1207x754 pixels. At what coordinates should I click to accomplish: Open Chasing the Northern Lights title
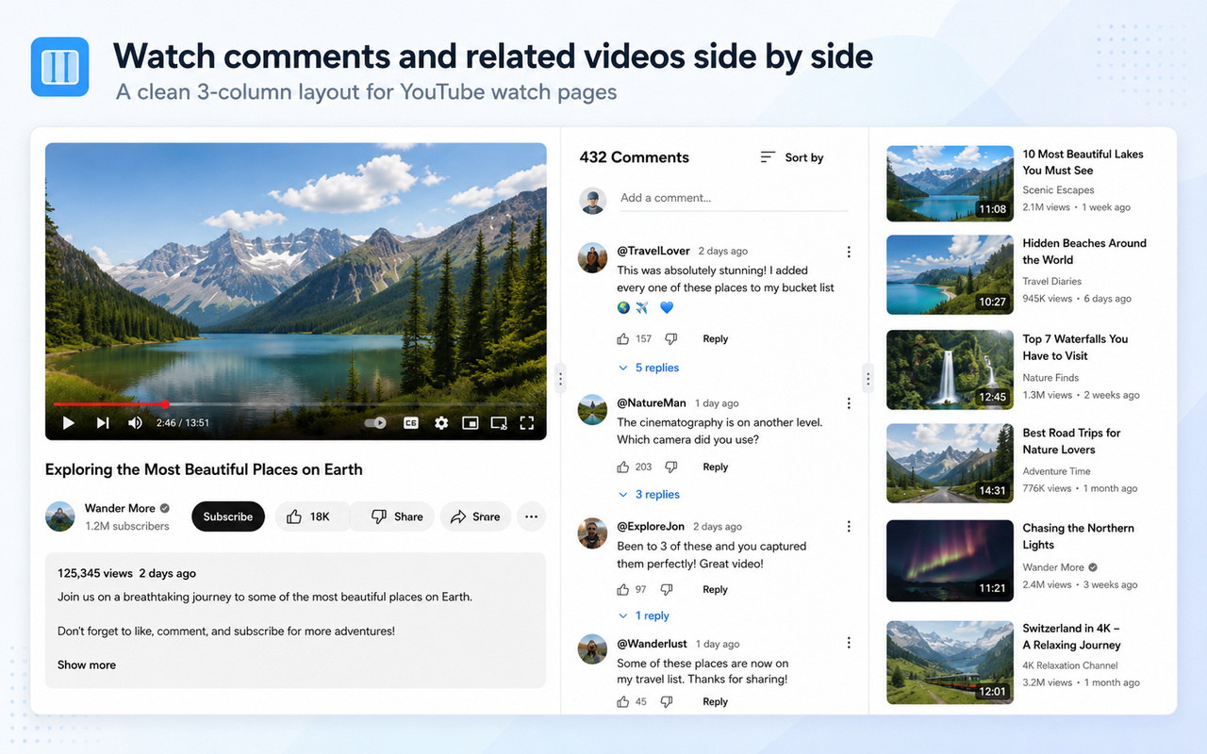click(1079, 536)
